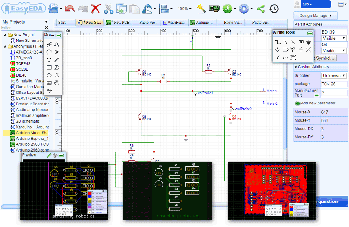Switch to the WaveForm tab
Screen dimensions: 349x227
[174, 22]
